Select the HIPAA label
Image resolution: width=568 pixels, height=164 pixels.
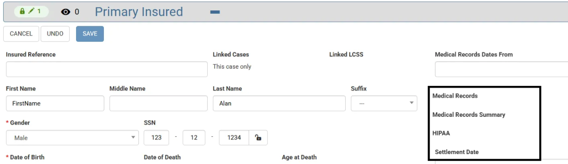click(x=441, y=133)
